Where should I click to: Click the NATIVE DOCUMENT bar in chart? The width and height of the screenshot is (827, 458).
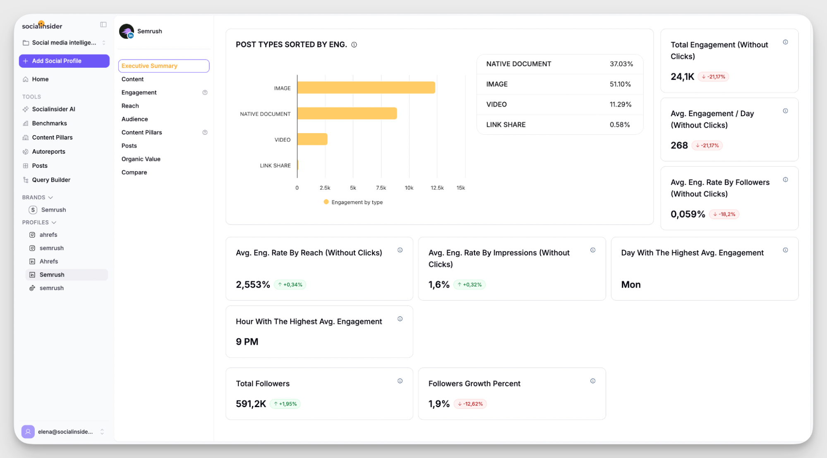(x=347, y=113)
